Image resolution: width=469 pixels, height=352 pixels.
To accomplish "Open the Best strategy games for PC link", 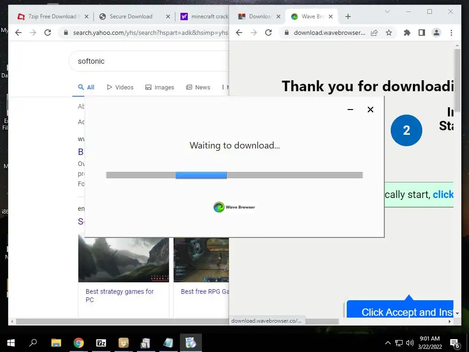I will point(120,296).
